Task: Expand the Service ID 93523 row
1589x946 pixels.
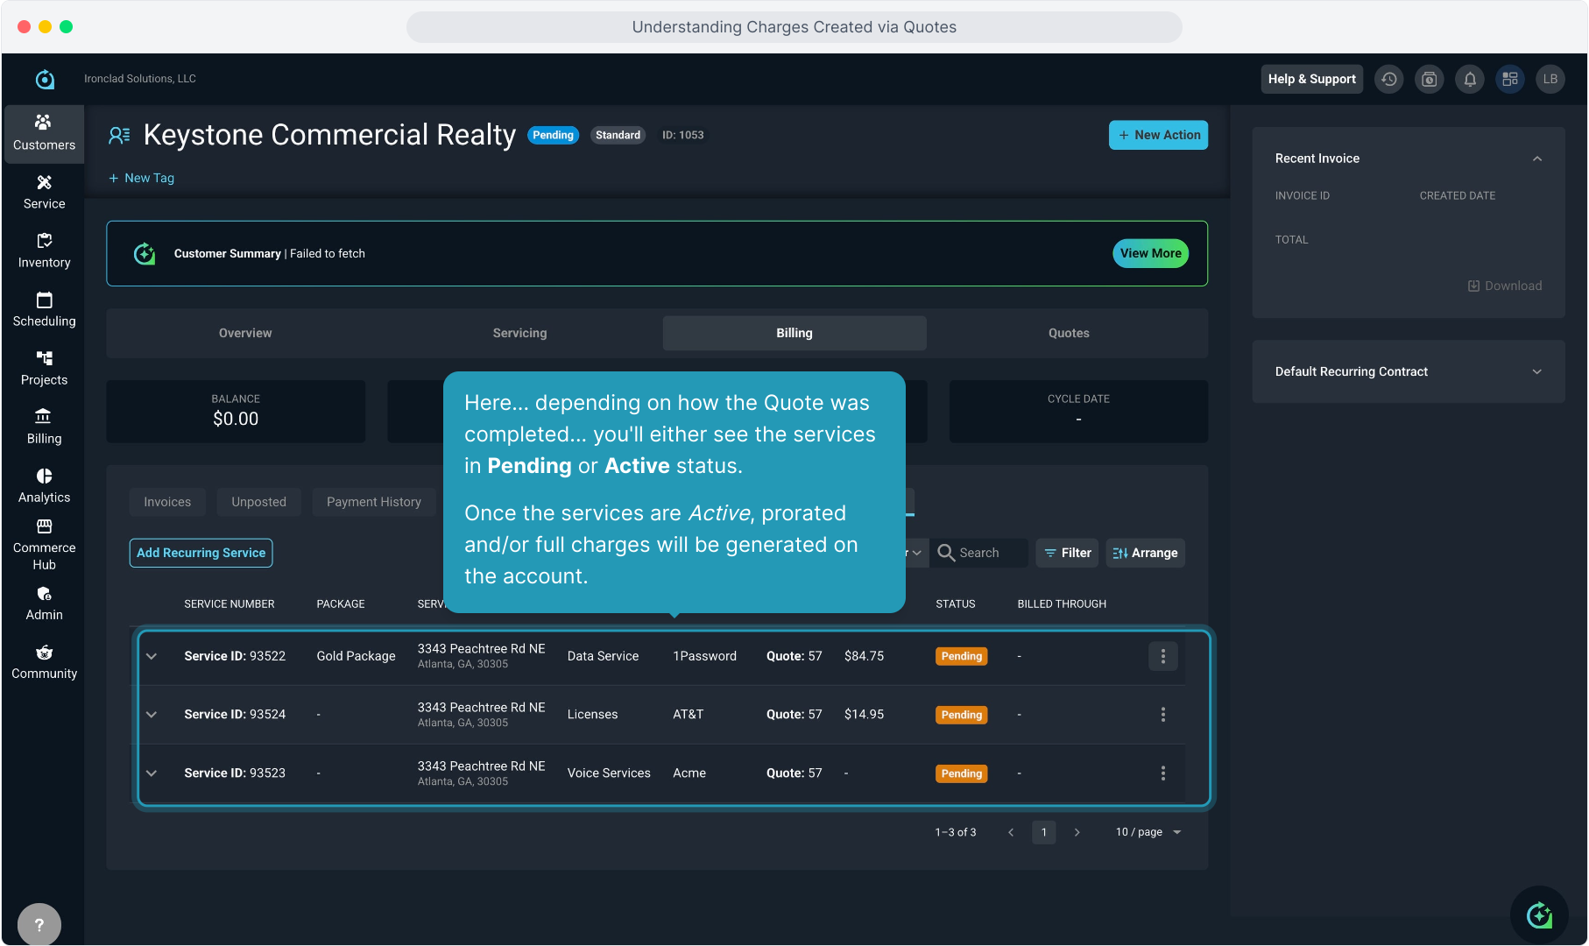Action: 152,773
